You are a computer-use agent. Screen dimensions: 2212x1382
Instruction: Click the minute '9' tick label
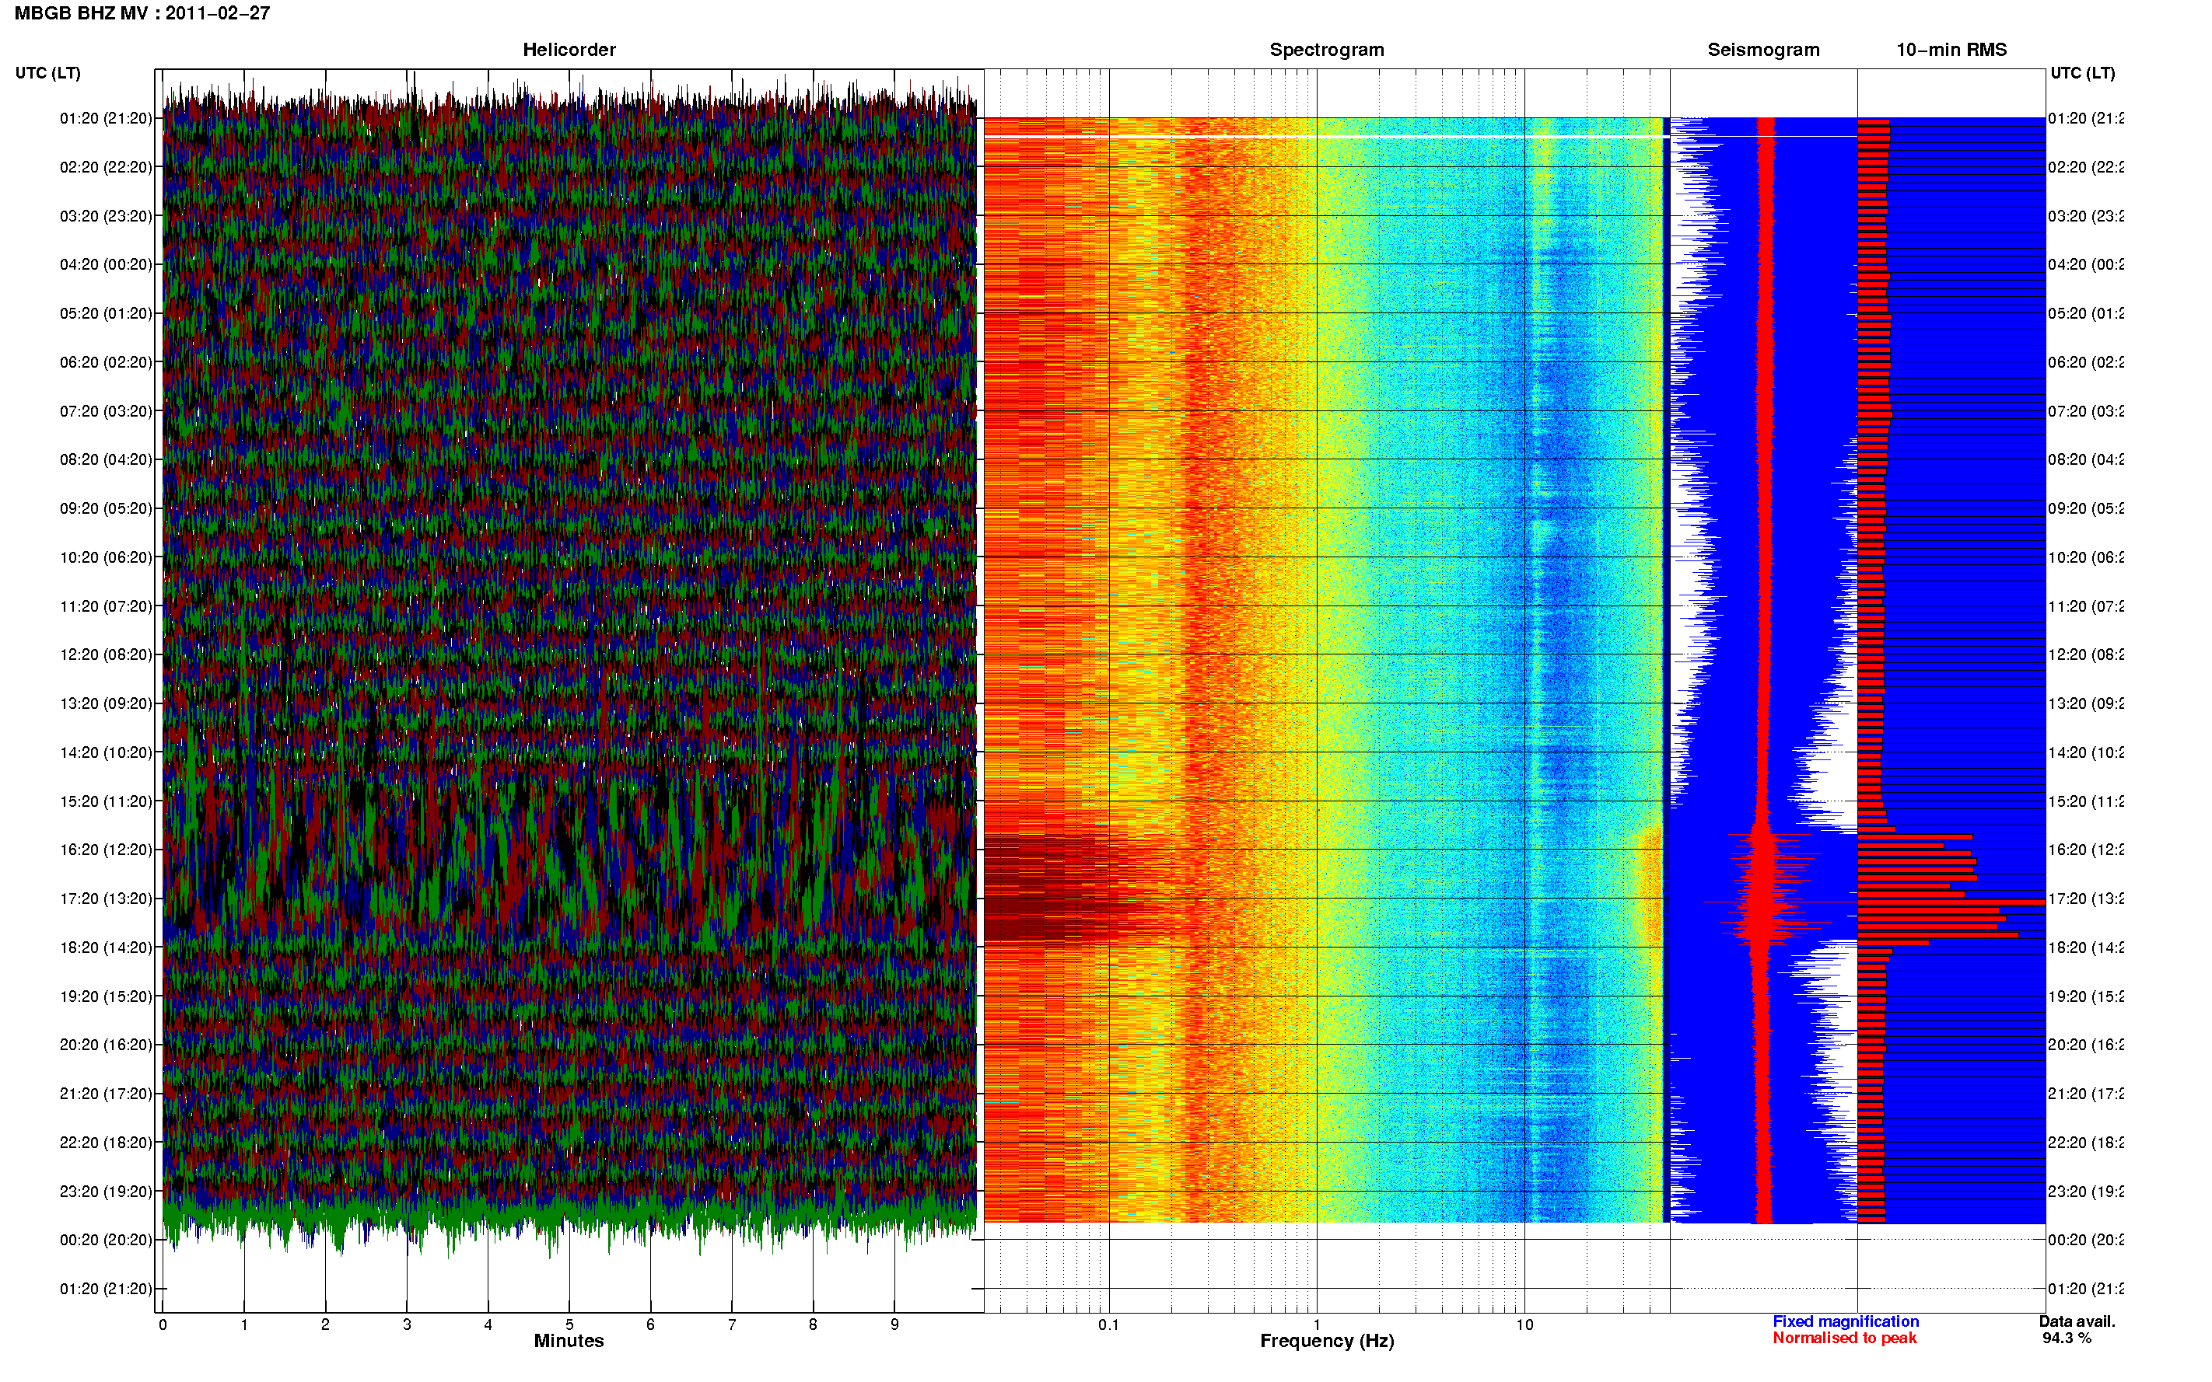[894, 1324]
